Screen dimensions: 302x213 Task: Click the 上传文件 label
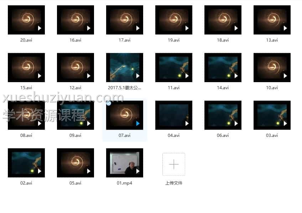[x=173, y=183]
